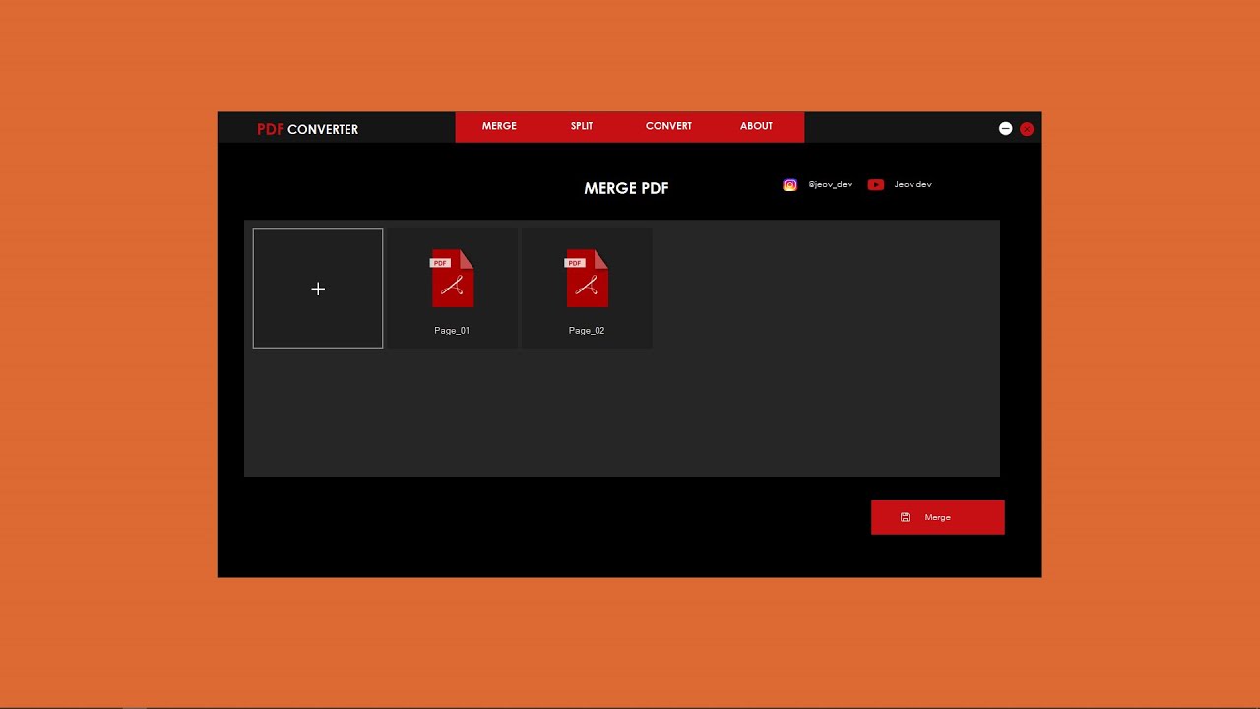Click the red Merge button
This screenshot has width=1260, height=709.
[x=938, y=517]
